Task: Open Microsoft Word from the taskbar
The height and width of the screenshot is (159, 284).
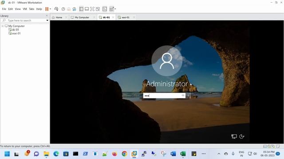Action: pyautogui.click(x=173, y=154)
